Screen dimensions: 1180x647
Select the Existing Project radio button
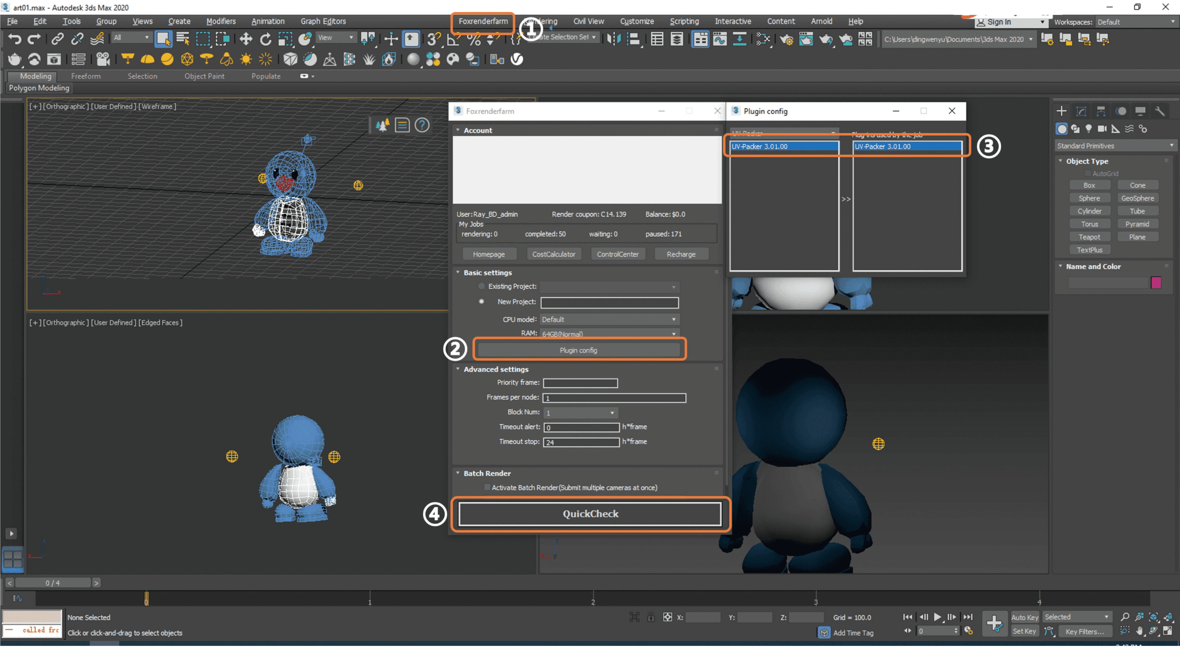[481, 286]
